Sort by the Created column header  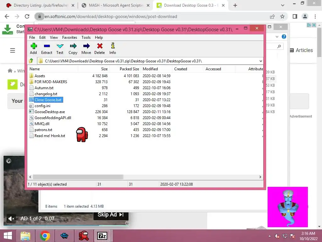[x=188, y=69]
